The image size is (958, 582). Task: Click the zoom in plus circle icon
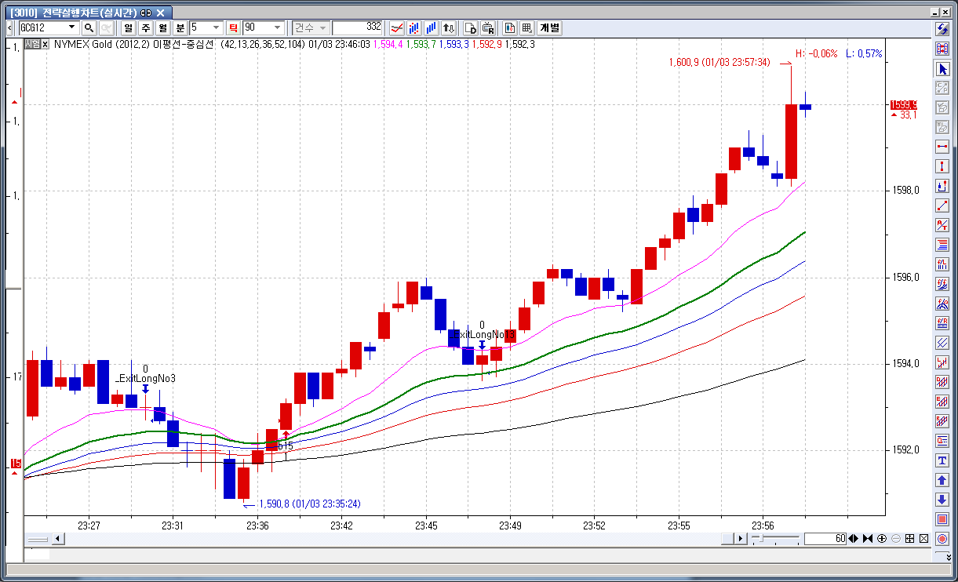[882, 539]
